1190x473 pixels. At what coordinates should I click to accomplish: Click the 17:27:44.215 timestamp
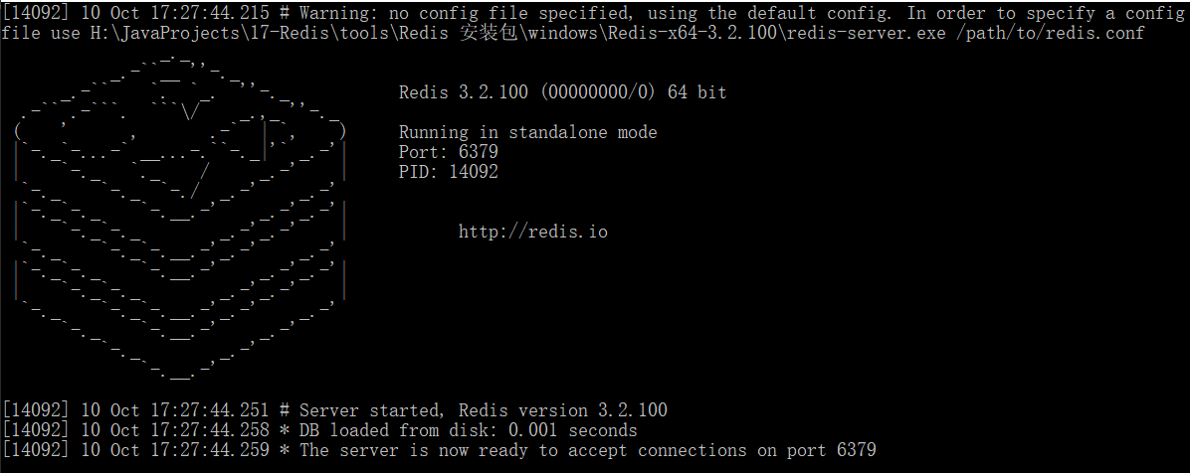tap(209, 13)
